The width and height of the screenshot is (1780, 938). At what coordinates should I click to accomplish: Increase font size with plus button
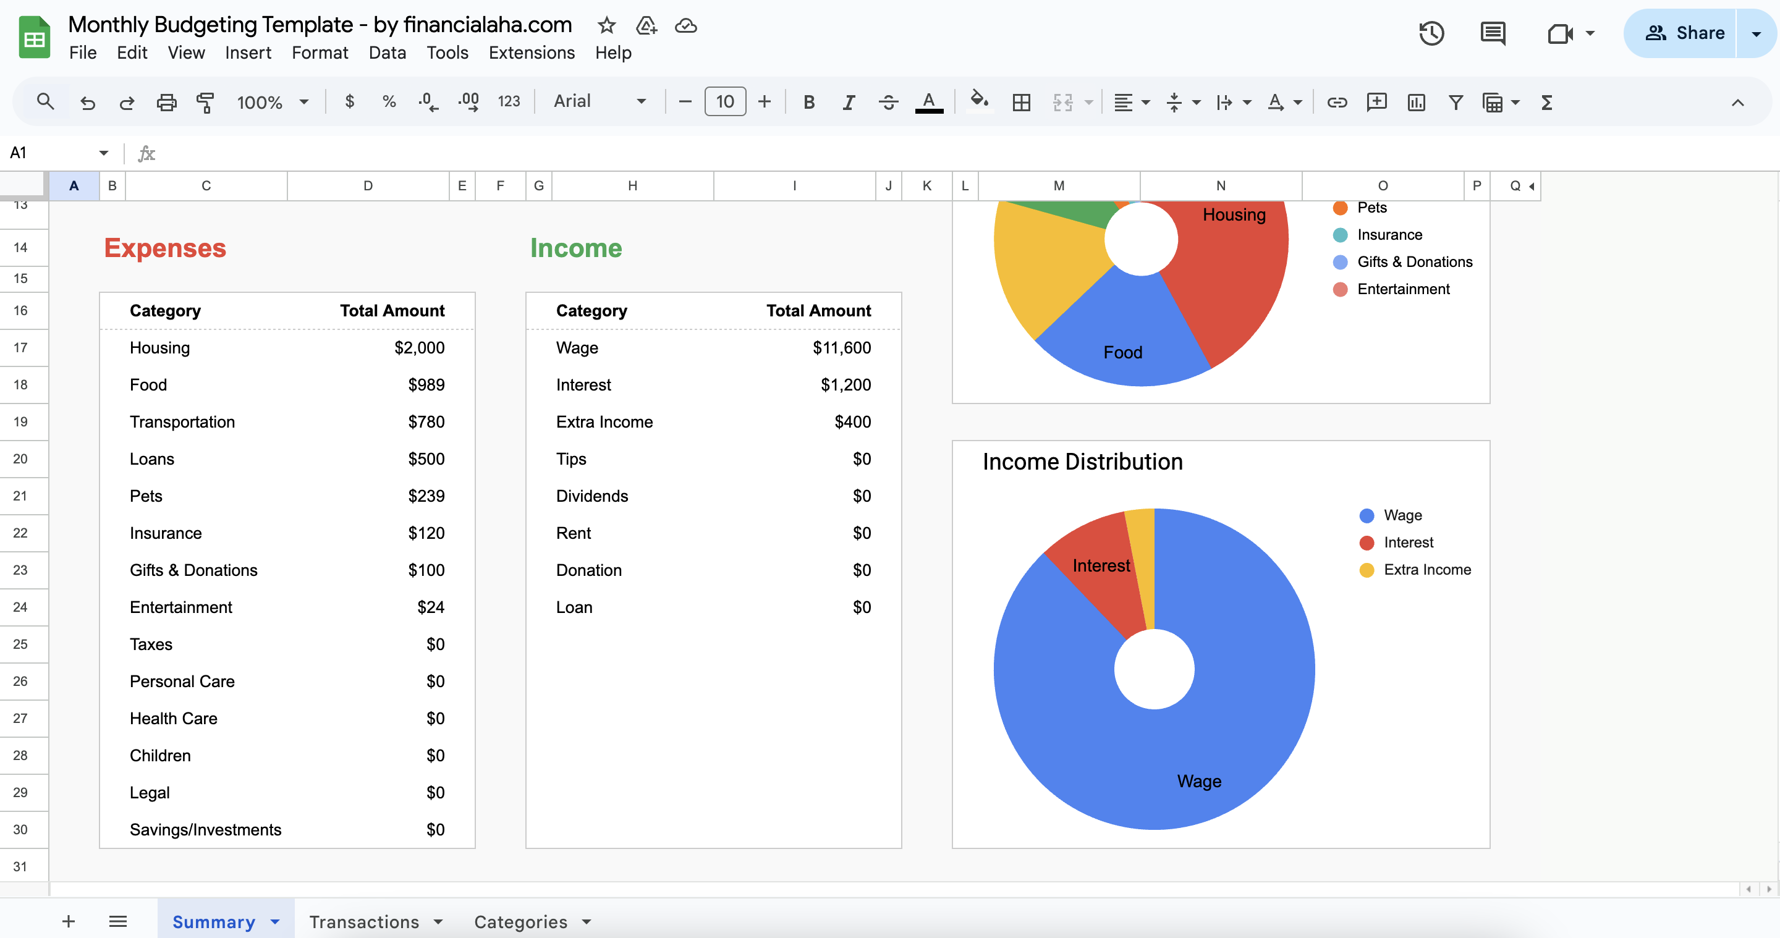point(765,102)
